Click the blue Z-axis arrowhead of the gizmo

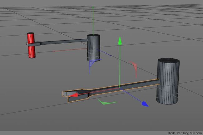click(145, 104)
